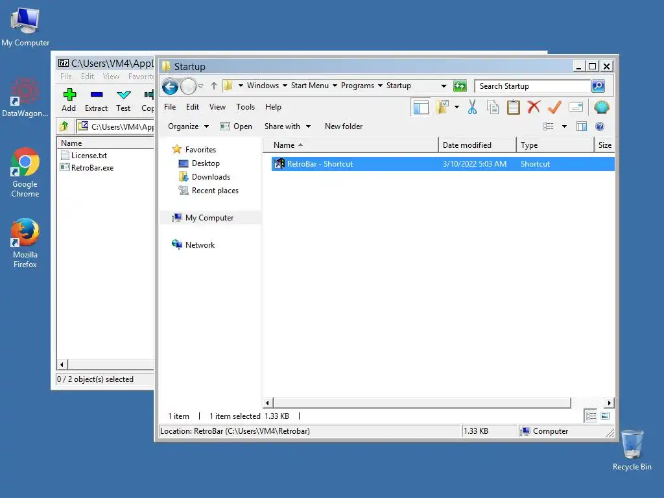Open the Help menu

273,107
